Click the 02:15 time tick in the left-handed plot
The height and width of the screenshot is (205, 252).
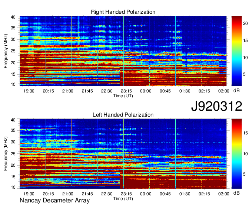tap(204, 194)
